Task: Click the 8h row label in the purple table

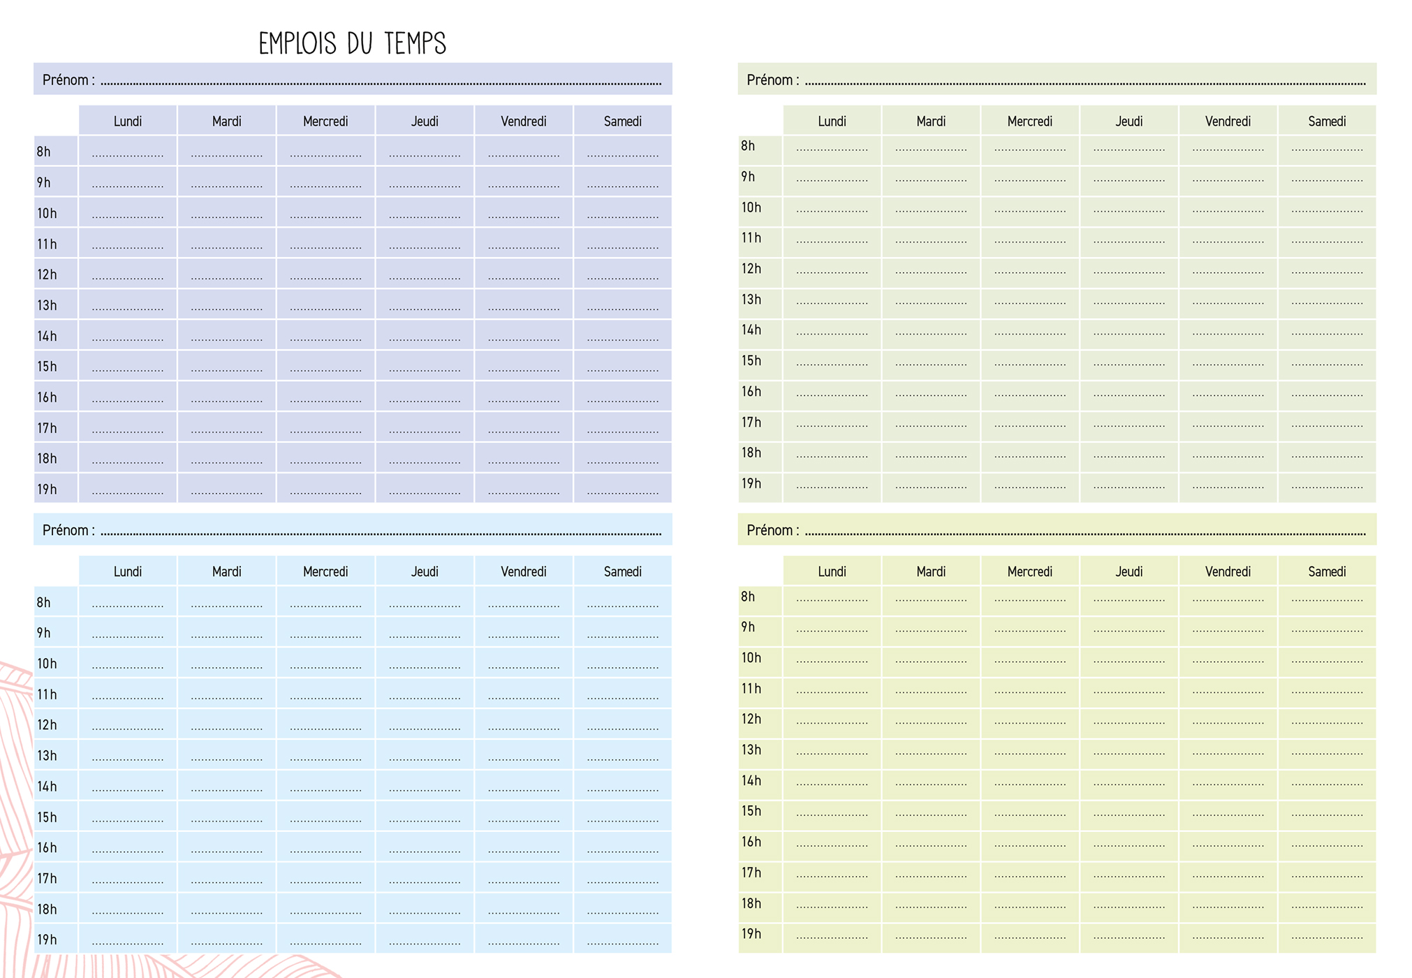Action: [45, 152]
